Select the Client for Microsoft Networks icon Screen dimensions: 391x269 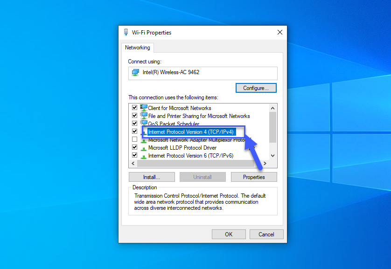[x=143, y=108]
